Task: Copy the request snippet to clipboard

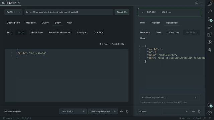Action: pyautogui.click(x=127, y=111)
